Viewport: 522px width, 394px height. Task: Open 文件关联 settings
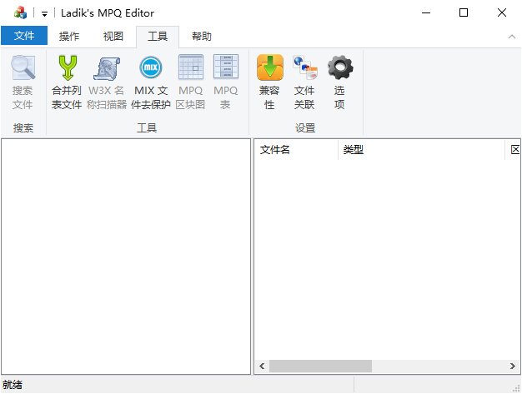click(304, 82)
